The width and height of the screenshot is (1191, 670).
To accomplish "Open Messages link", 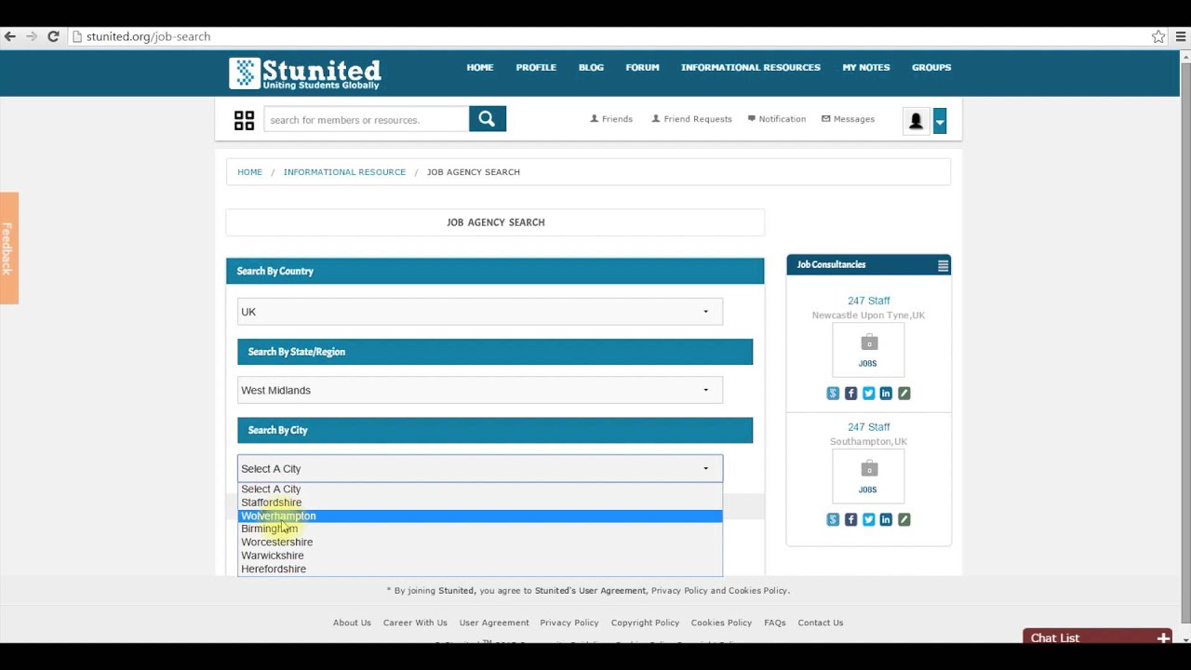I will 848,119.
